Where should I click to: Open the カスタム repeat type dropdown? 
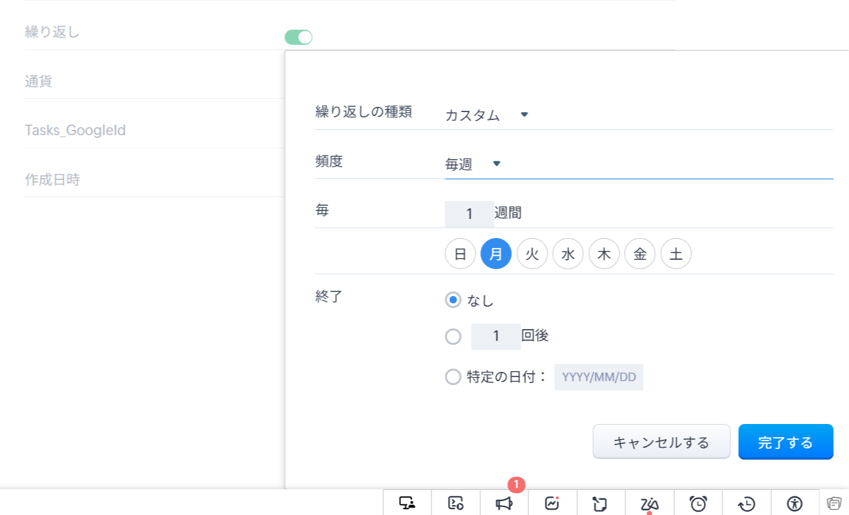(487, 115)
